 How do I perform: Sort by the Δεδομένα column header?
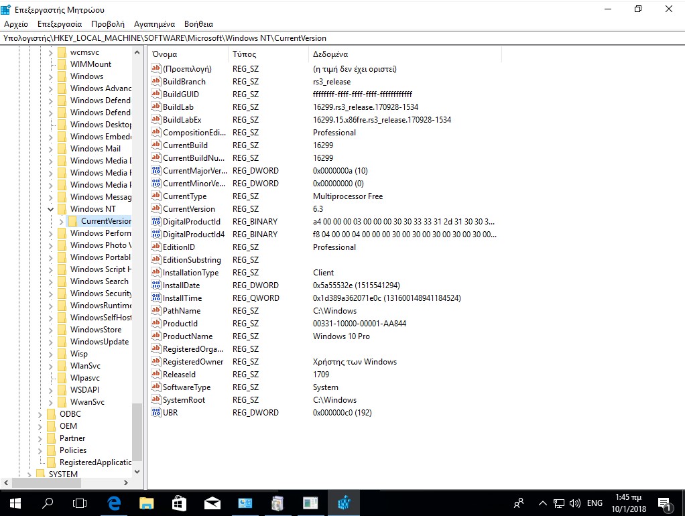point(405,54)
